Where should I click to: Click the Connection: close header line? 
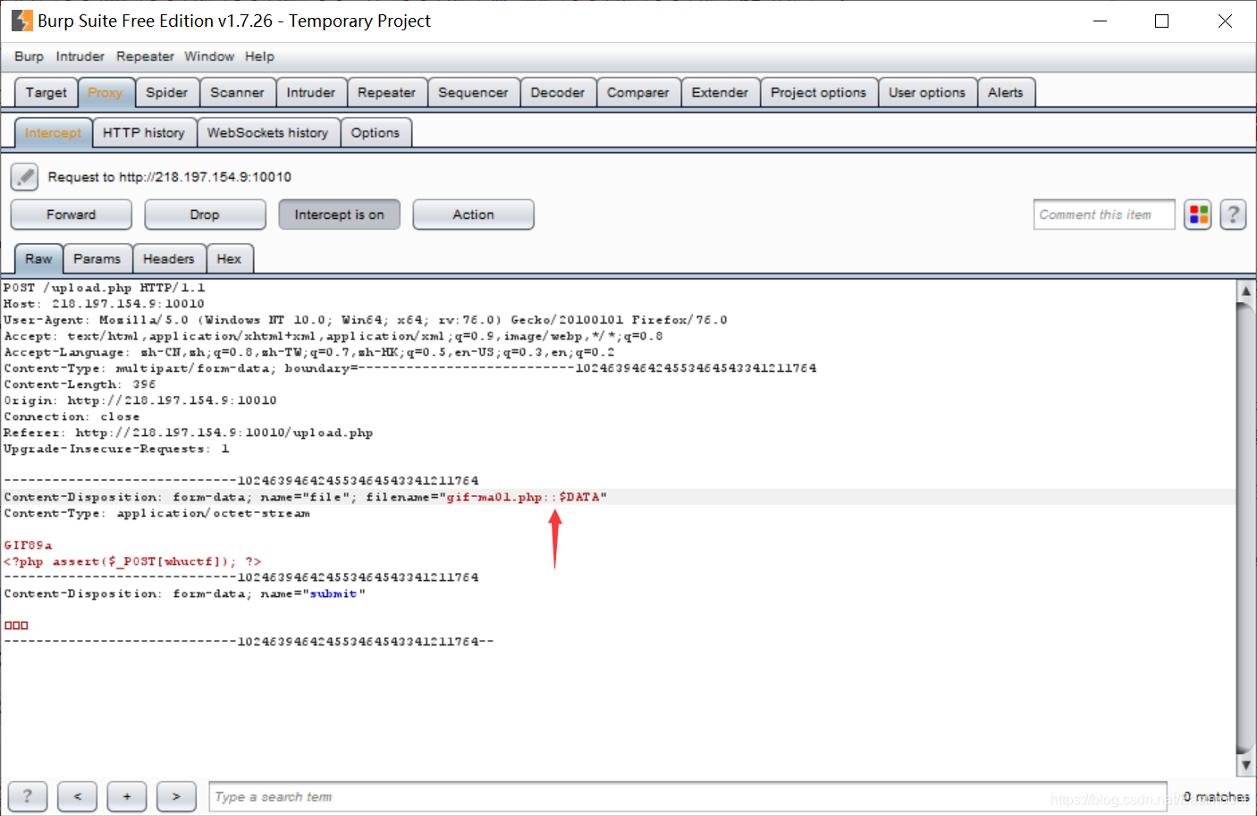point(72,416)
